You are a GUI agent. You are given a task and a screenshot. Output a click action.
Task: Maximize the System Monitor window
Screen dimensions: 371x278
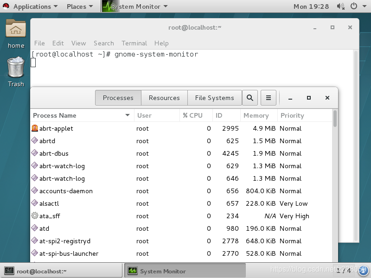click(309, 98)
